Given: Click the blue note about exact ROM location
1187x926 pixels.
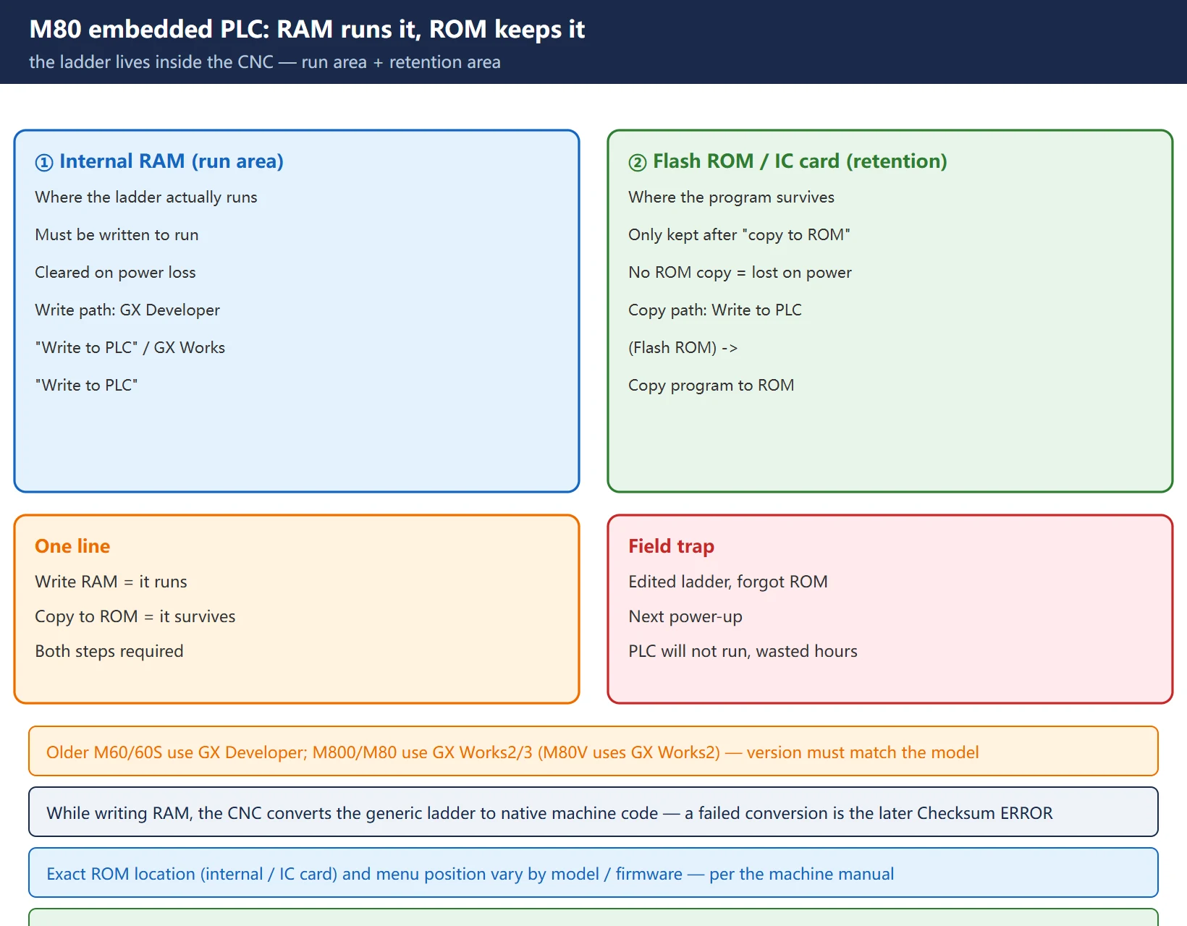Looking at the screenshot, I should (x=593, y=872).
